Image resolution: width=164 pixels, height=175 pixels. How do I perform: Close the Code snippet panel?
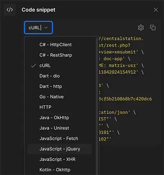(x=156, y=10)
